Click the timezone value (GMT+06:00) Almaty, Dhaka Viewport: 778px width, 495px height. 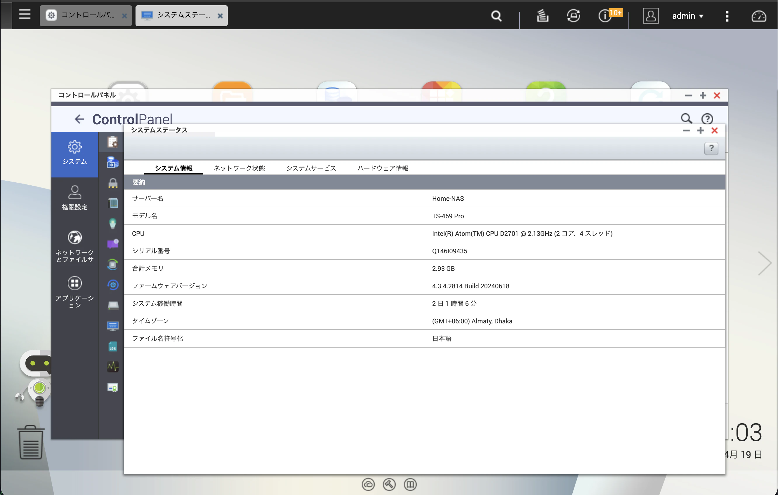tap(472, 321)
